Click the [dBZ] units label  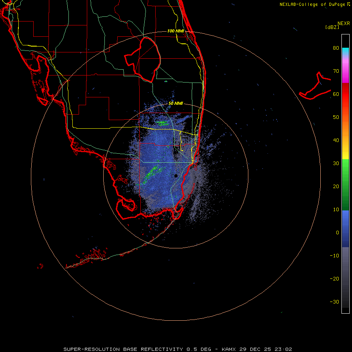[332, 27]
